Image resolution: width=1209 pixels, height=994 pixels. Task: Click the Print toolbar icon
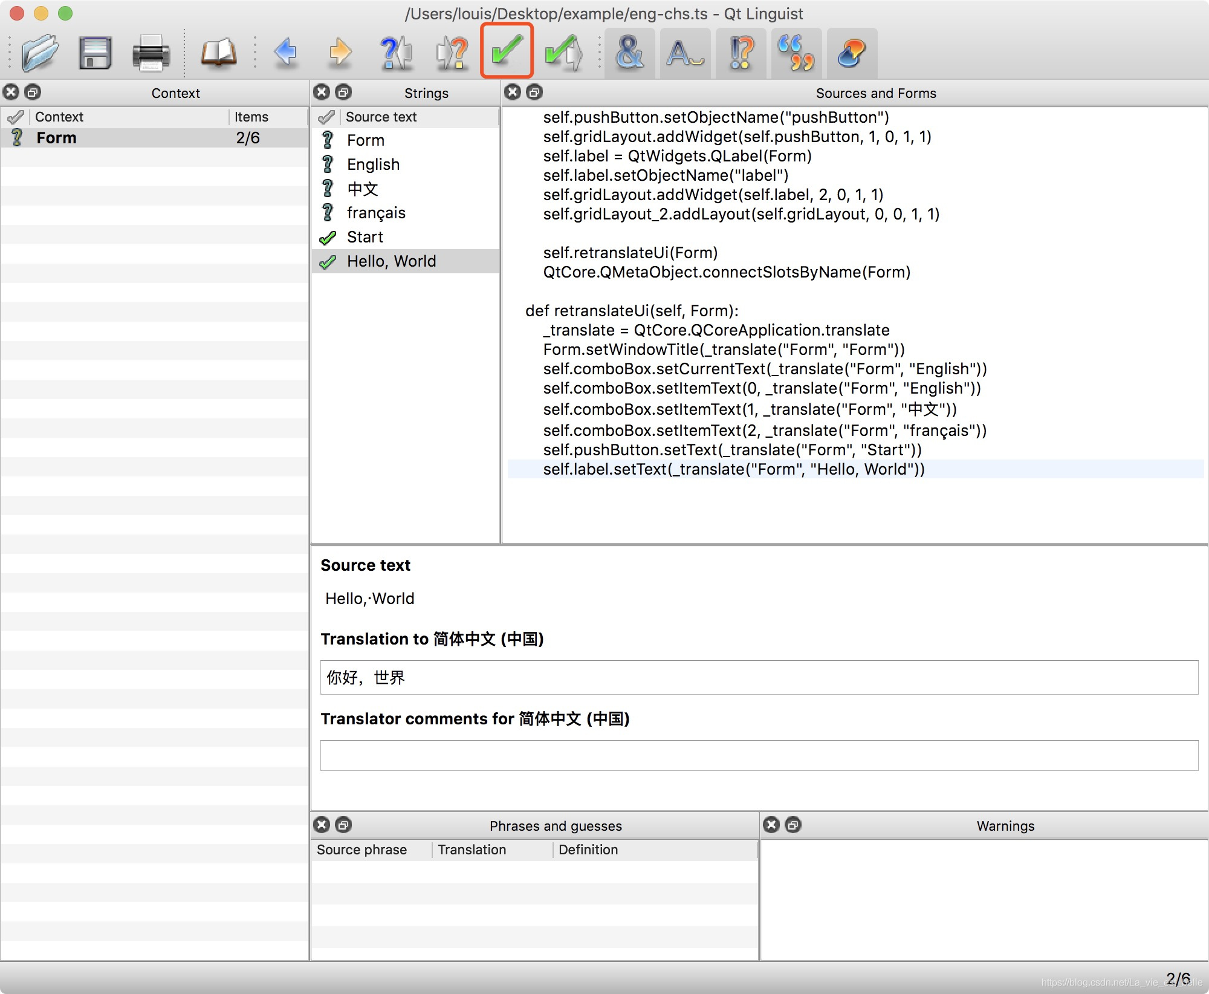pos(151,53)
